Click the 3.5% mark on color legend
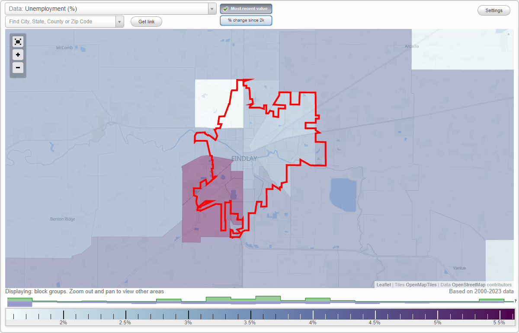Screen dimensions: 519x333 coord(250,323)
